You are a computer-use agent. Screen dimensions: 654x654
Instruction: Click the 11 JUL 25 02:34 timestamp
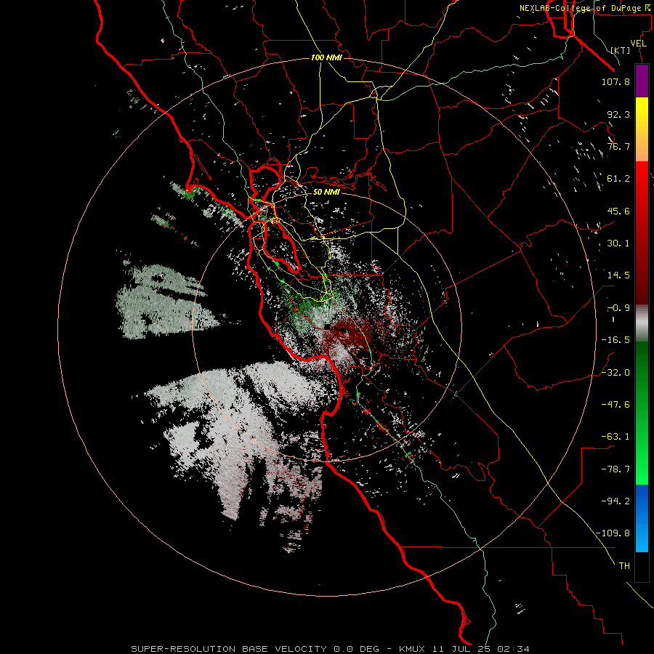(481, 649)
